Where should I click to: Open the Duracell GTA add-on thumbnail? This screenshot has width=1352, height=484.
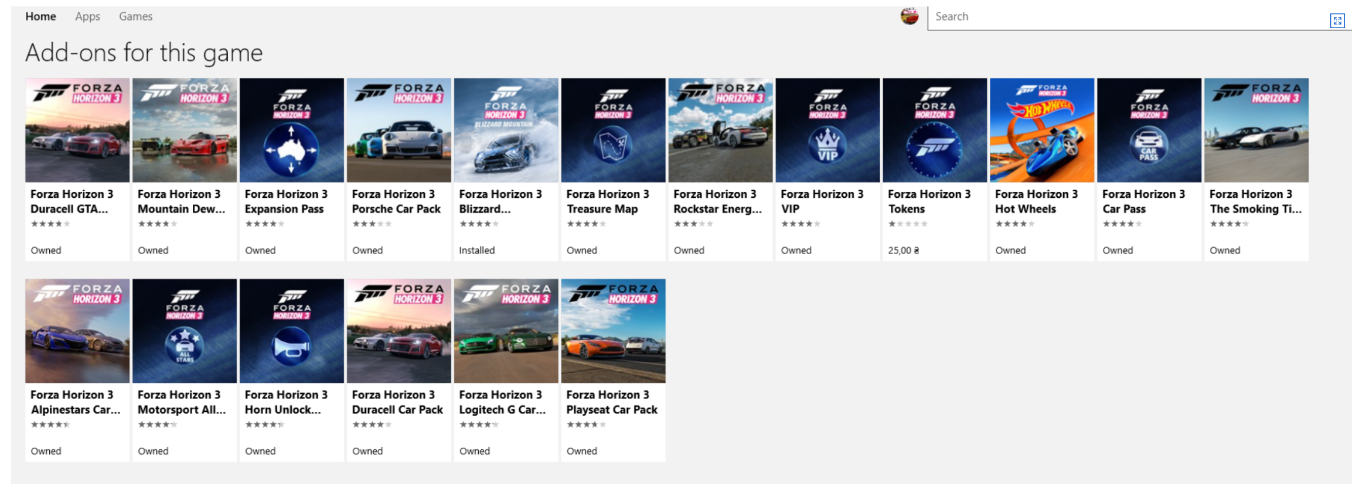click(77, 131)
